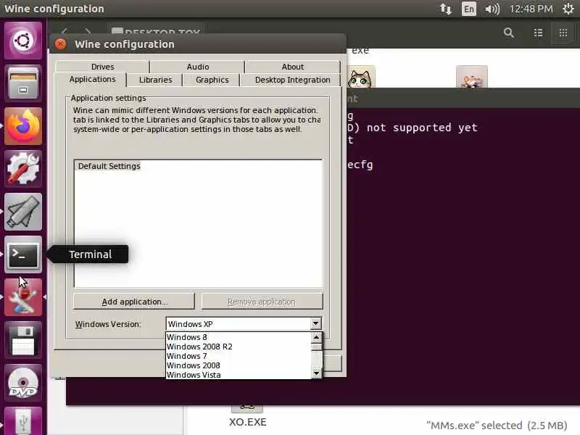580x435 pixels.
Task: Click Files window forward navigation arrow
Action: 88,32
